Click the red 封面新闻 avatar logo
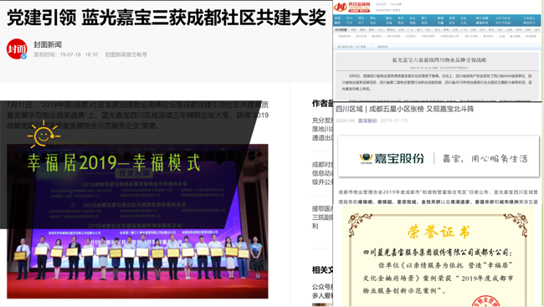Viewport: 544px width, 307px height. point(17,49)
